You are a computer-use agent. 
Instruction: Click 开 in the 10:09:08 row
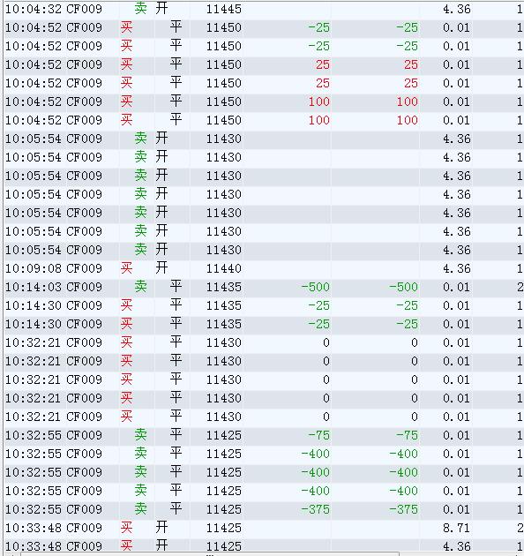(161, 267)
